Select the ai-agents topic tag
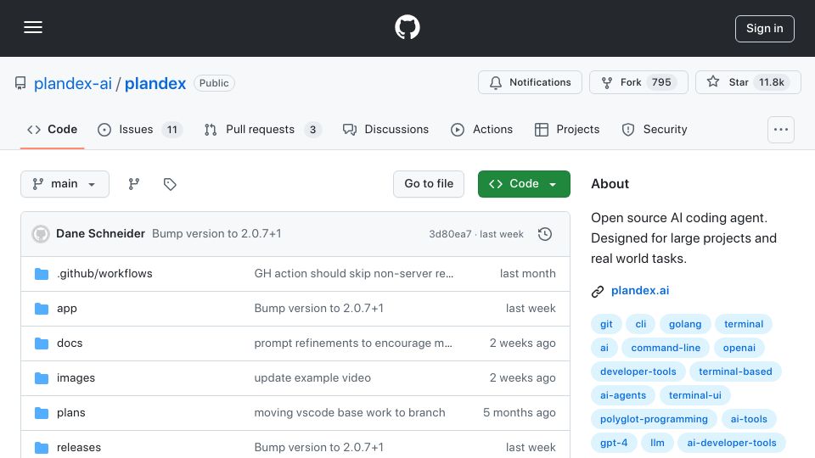815x458 pixels. pyautogui.click(x=623, y=396)
